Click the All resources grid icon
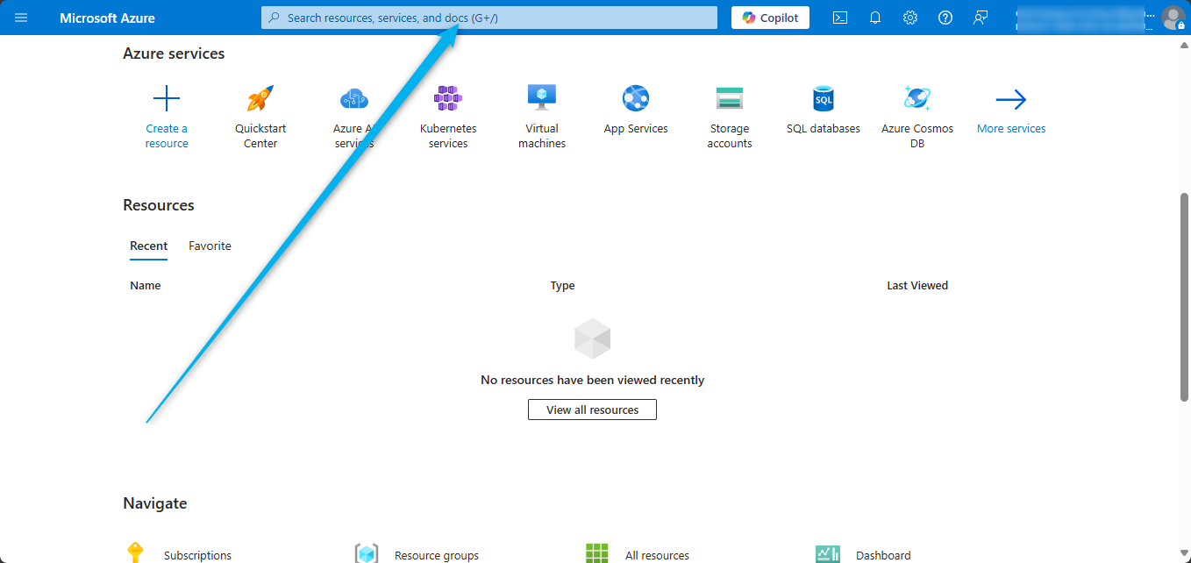The image size is (1191, 563). 597,553
